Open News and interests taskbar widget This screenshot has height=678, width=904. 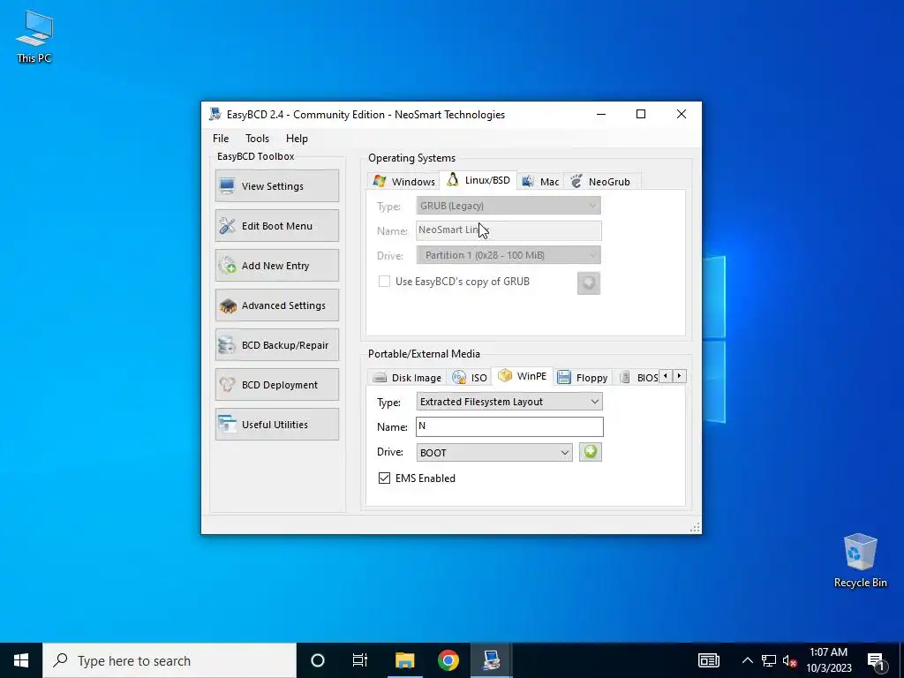click(x=709, y=660)
